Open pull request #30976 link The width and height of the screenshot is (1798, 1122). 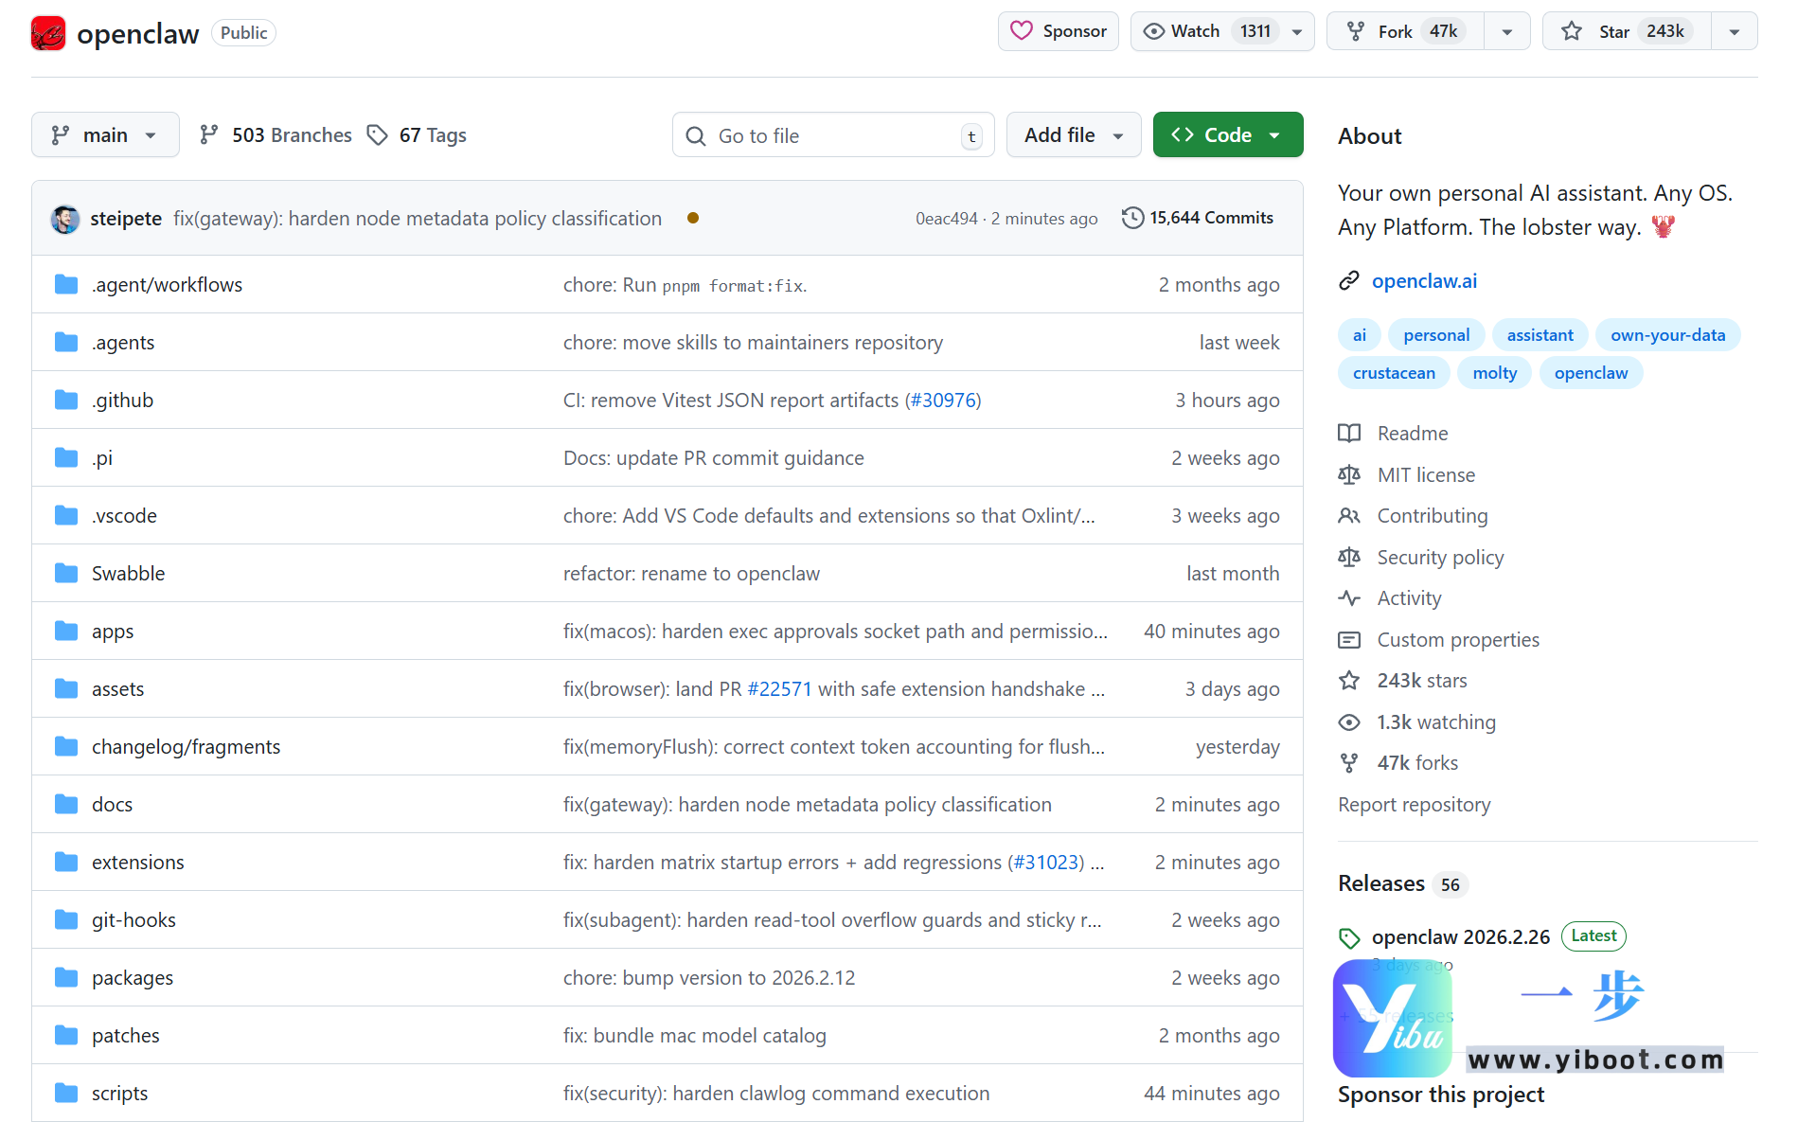click(942, 401)
